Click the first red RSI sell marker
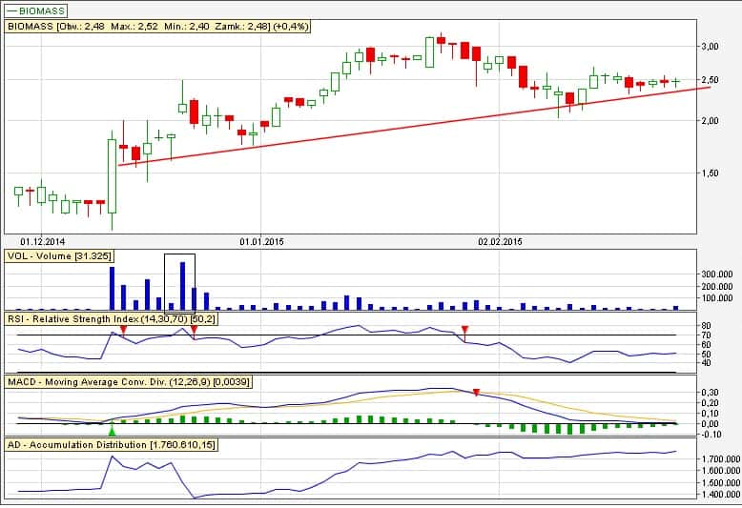Image resolution: width=742 pixels, height=508 pixels. [123, 330]
